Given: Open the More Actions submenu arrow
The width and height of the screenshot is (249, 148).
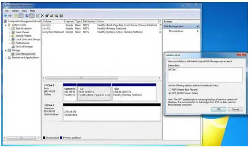Looking at the screenshot, I should pos(198,31).
